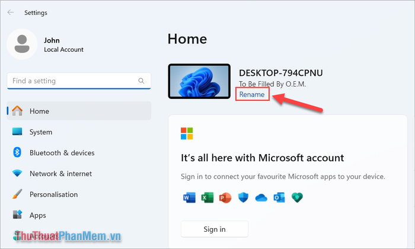Screen dimensions: 415x249
Task: Open the Apps settings section
Action: (37, 215)
